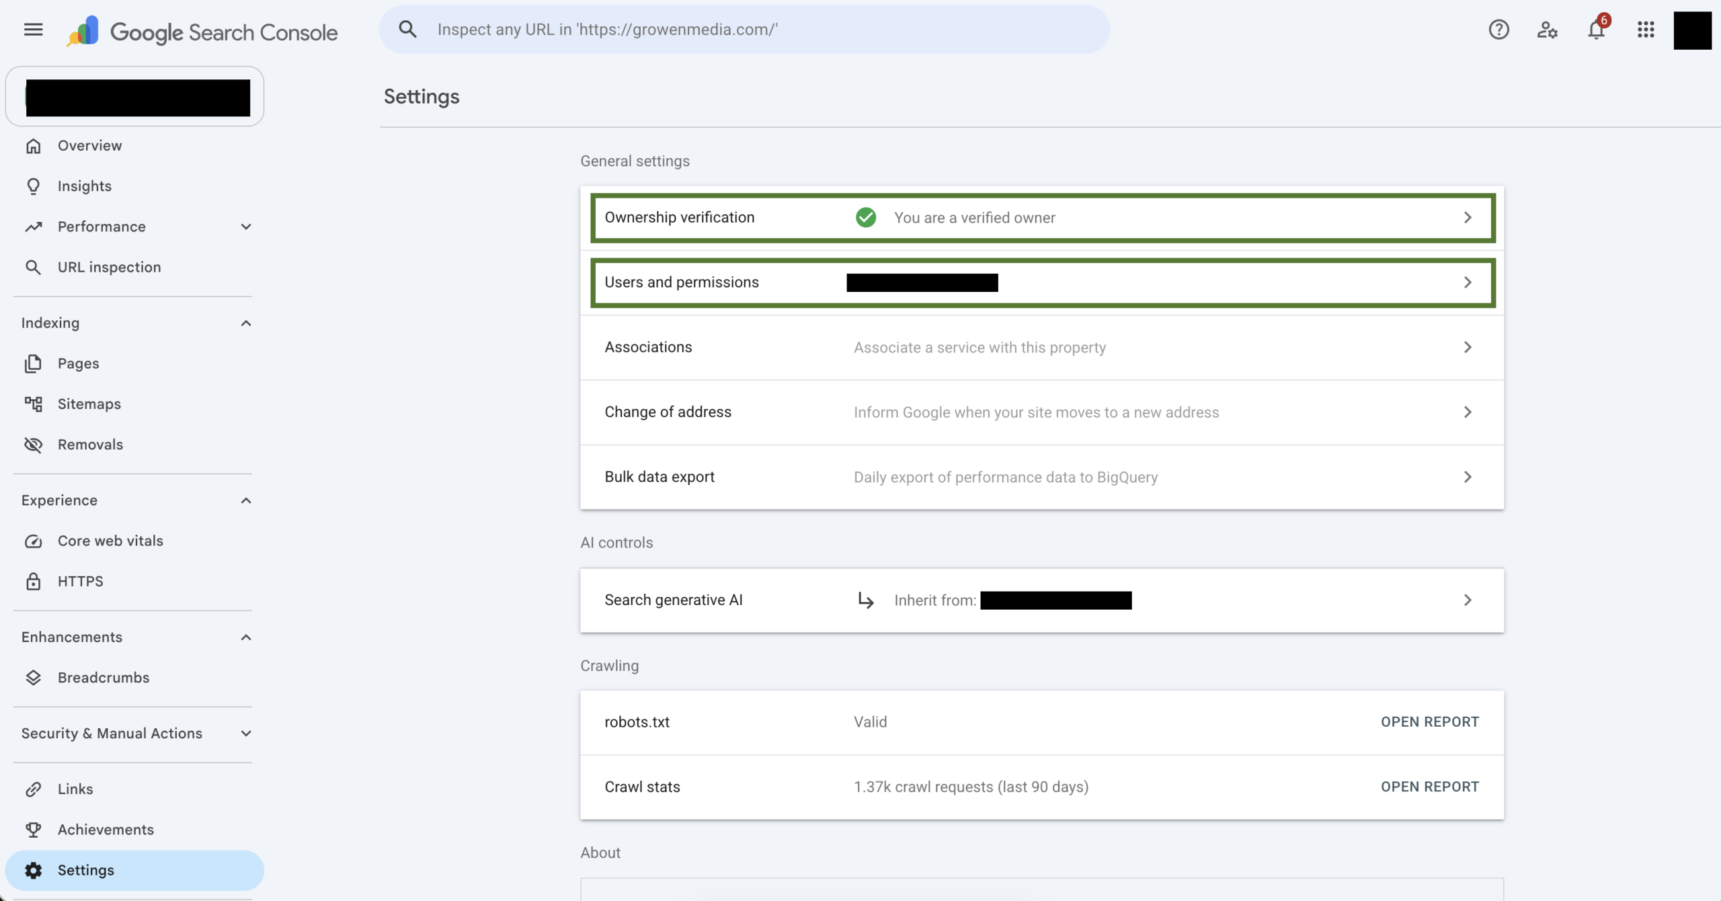Click the Breadcrumbs layers icon
The image size is (1721, 901).
(x=33, y=678)
